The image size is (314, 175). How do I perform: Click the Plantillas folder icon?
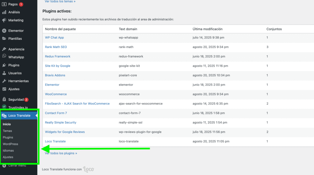point(4,38)
